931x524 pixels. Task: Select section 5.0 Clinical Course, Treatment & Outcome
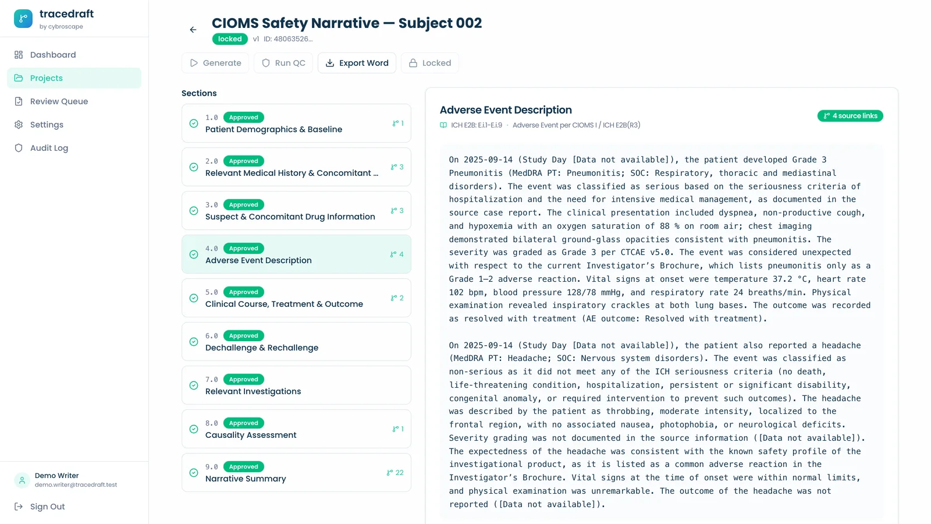point(296,298)
